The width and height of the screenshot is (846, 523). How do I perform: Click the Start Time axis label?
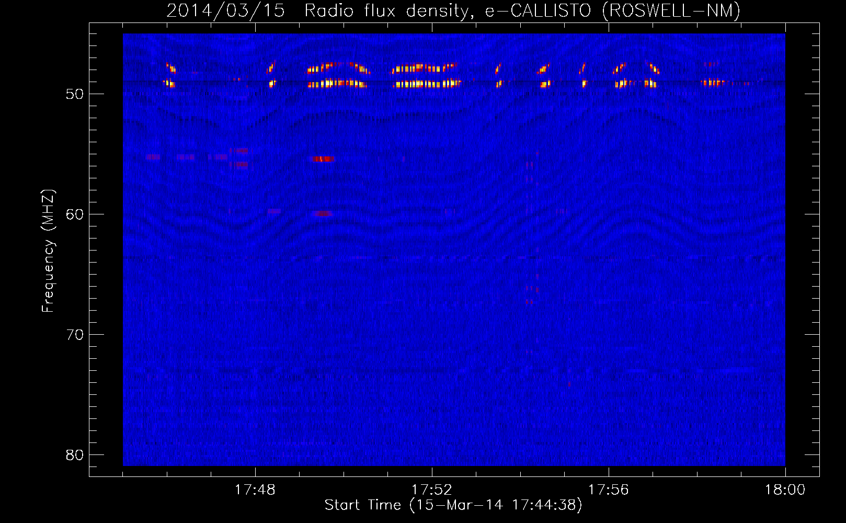[x=453, y=505]
